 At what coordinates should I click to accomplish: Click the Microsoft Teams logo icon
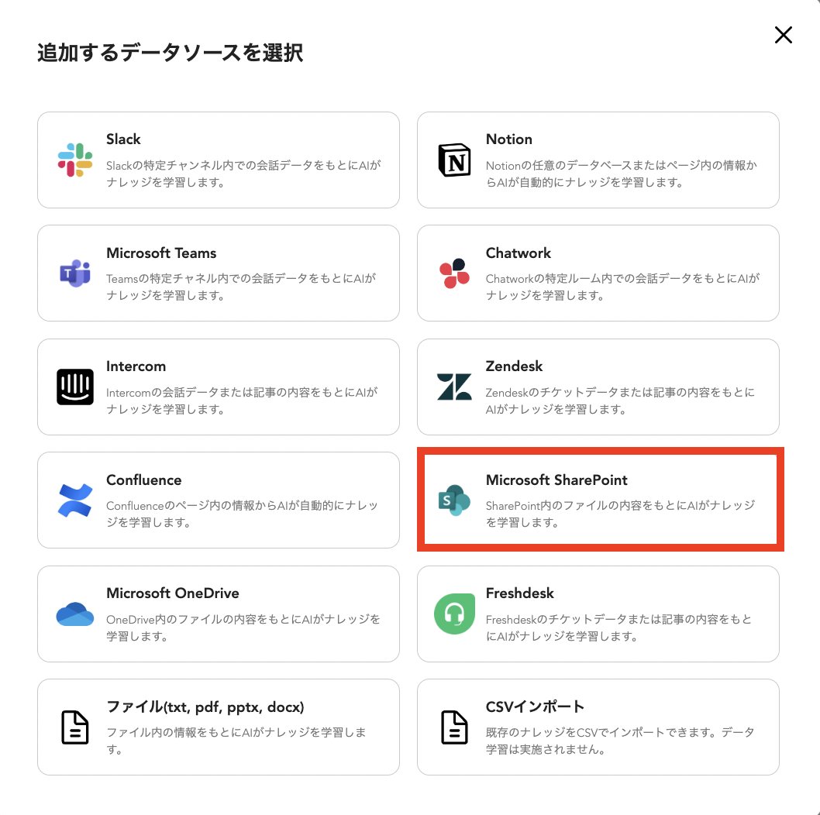click(74, 273)
